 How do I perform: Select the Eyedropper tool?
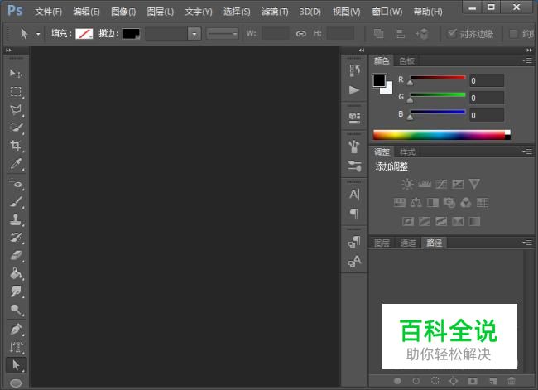coord(16,165)
